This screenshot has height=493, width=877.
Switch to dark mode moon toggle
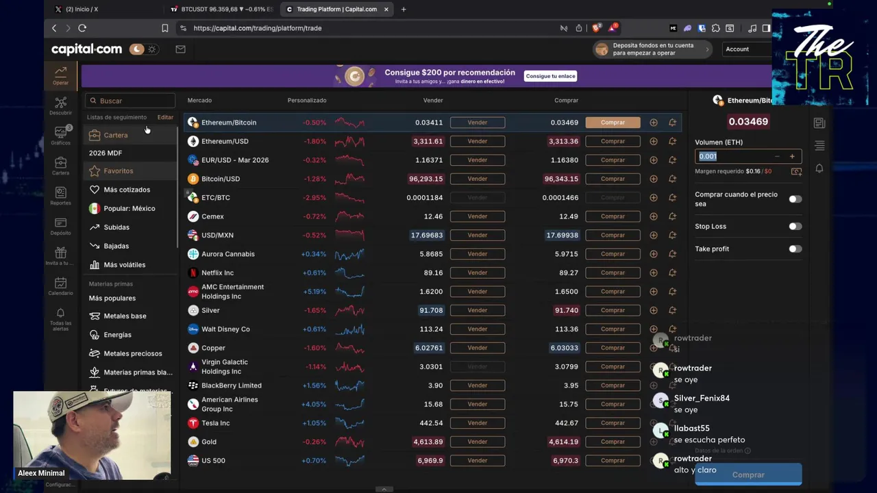click(x=137, y=49)
